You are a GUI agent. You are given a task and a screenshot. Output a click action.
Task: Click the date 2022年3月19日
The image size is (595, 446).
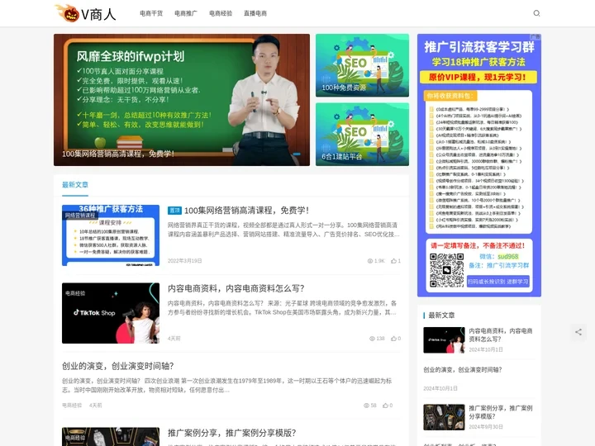click(185, 261)
